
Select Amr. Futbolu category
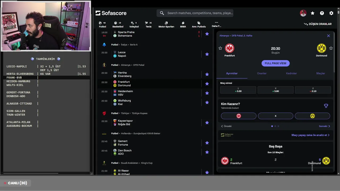click(x=199, y=24)
